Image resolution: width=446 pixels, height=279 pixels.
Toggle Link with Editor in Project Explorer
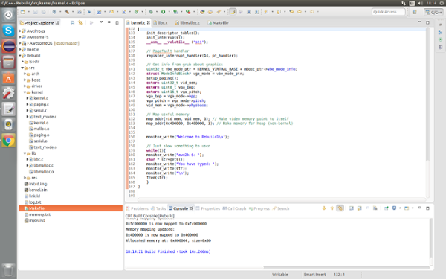[80, 22]
